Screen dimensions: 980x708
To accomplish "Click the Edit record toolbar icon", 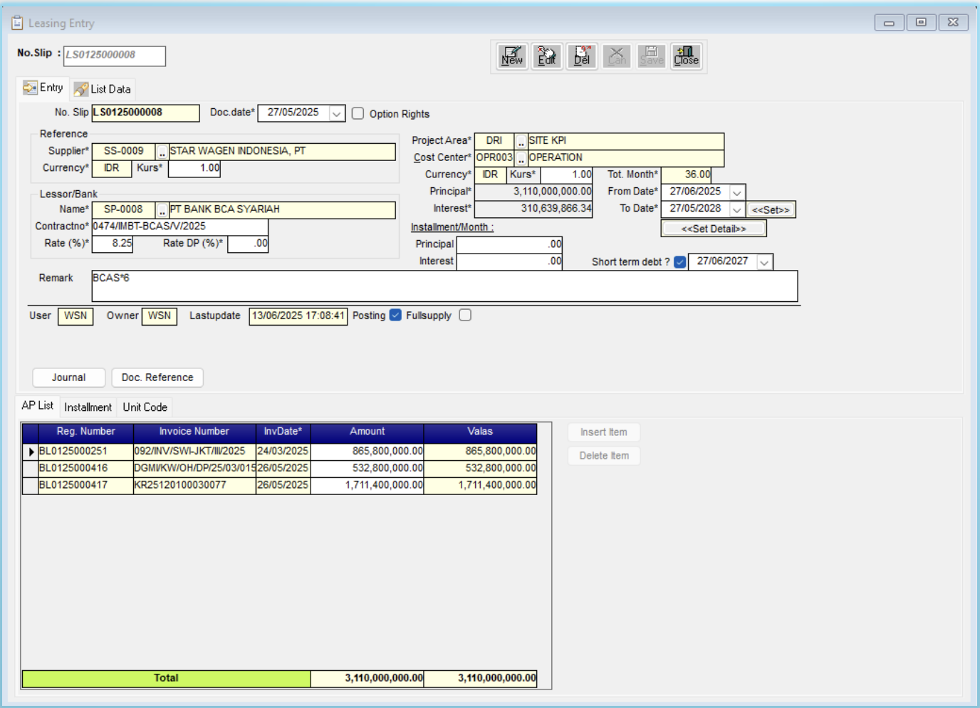I will click(x=547, y=56).
